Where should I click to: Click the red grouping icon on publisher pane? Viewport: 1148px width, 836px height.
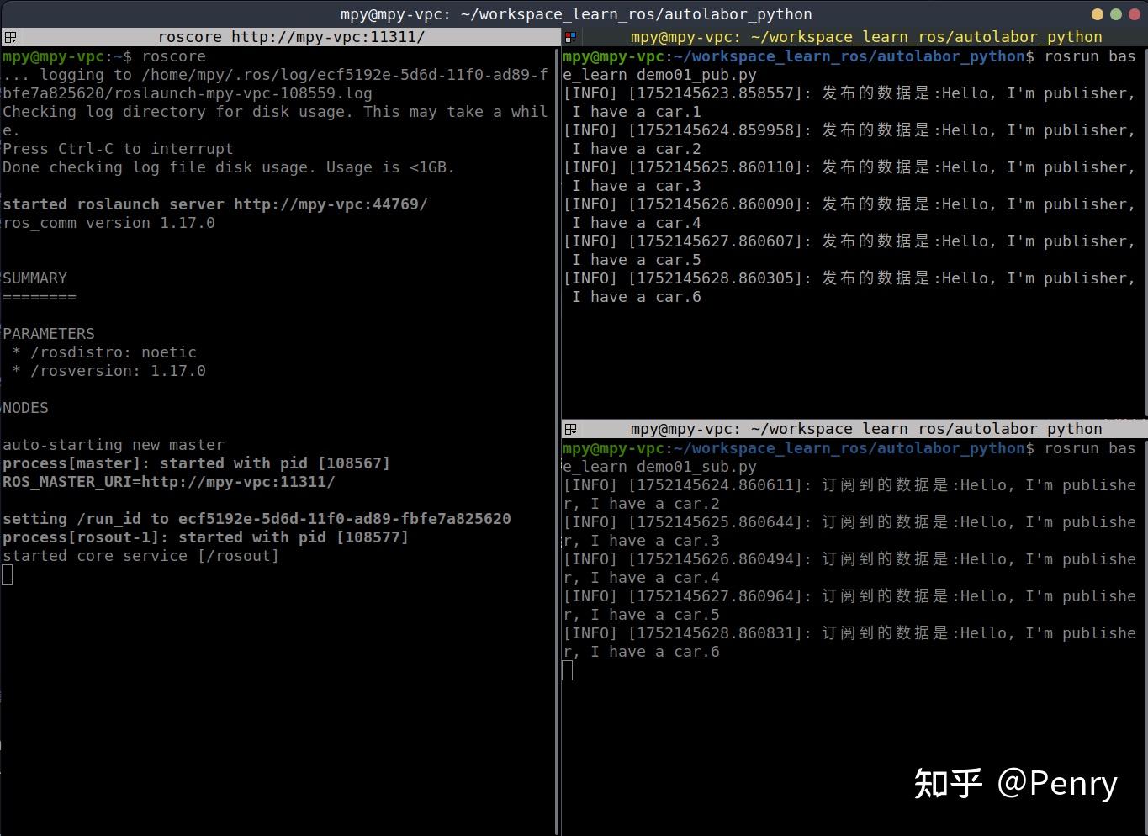coord(571,37)
